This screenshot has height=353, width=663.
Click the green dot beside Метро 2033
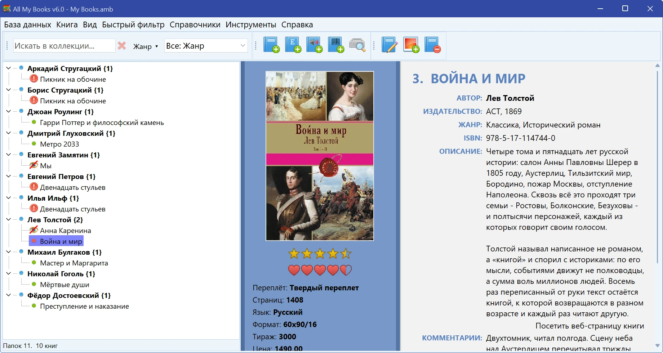pos(34,144)
